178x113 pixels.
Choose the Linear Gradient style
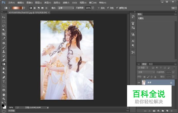(x=31, y=8)
